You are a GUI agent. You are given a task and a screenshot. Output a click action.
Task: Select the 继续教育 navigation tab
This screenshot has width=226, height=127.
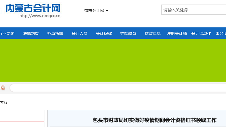[x=128, y=33]
